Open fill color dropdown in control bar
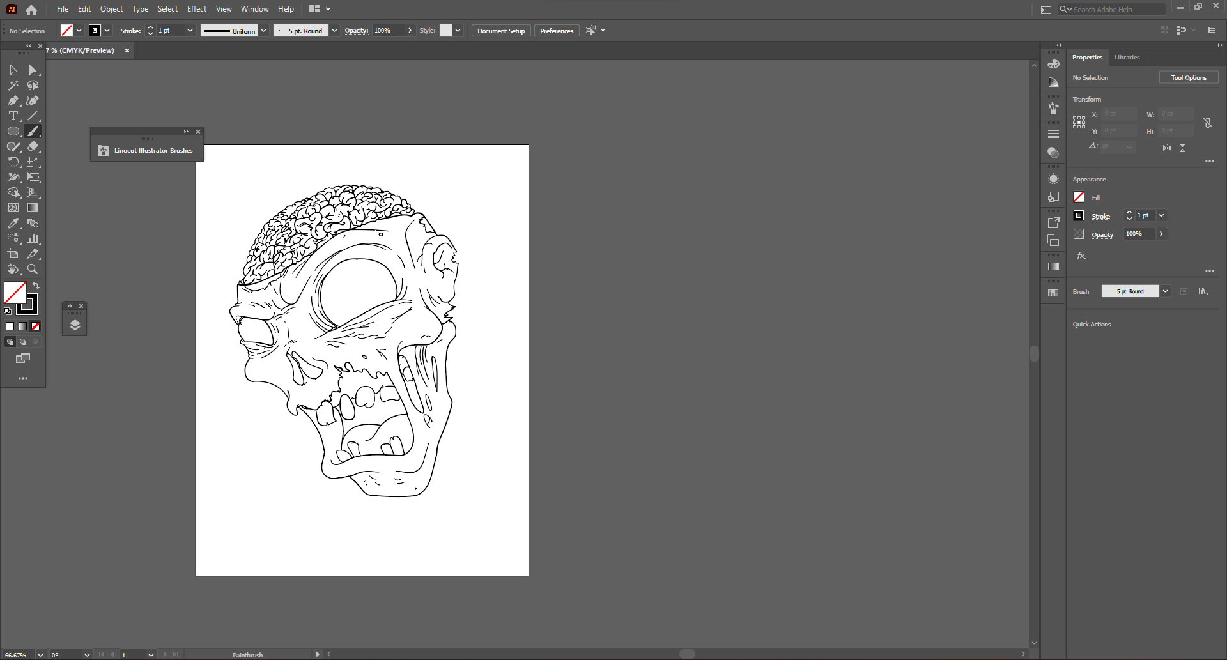Screen dimensions: 1227x660 pos(79,31)
